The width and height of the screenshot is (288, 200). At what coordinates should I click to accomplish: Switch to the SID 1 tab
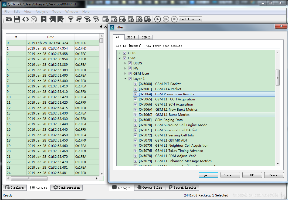pyautogui.click(x=131, y=37)
